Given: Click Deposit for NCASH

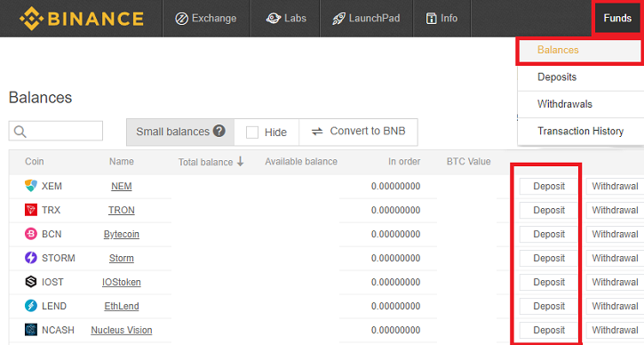Looking at the screenshot, I should (549, 330).
